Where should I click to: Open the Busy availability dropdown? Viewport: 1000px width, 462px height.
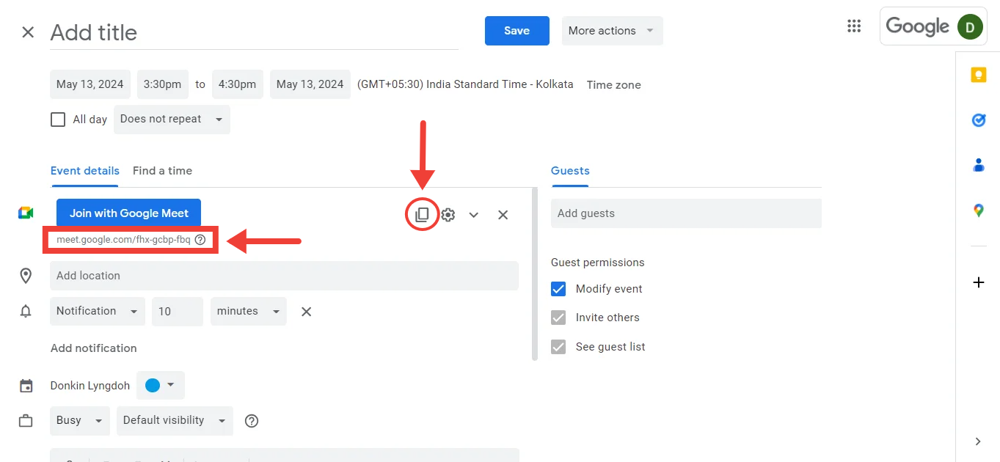[79, 421]
